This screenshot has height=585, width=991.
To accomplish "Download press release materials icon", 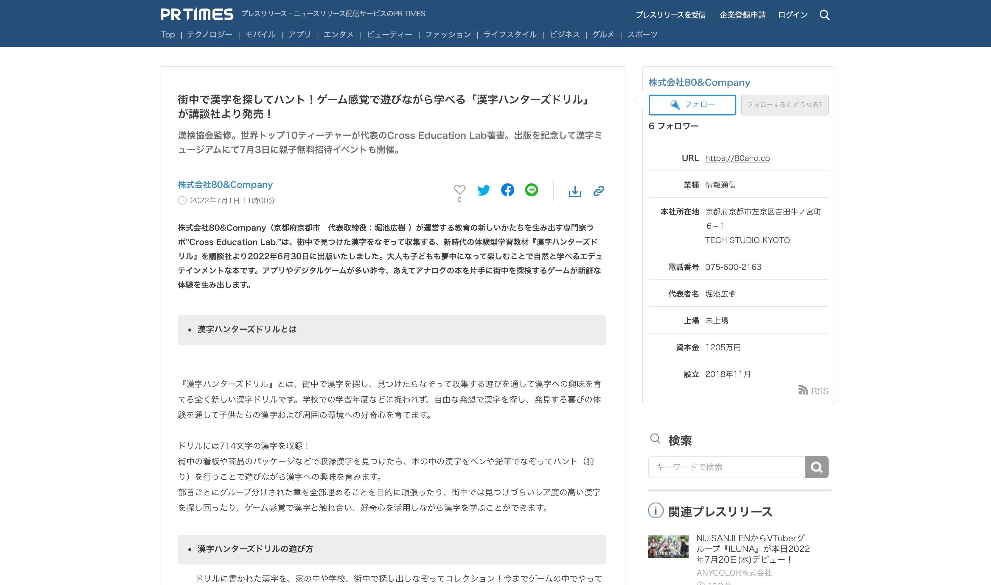I will point(575,191).
